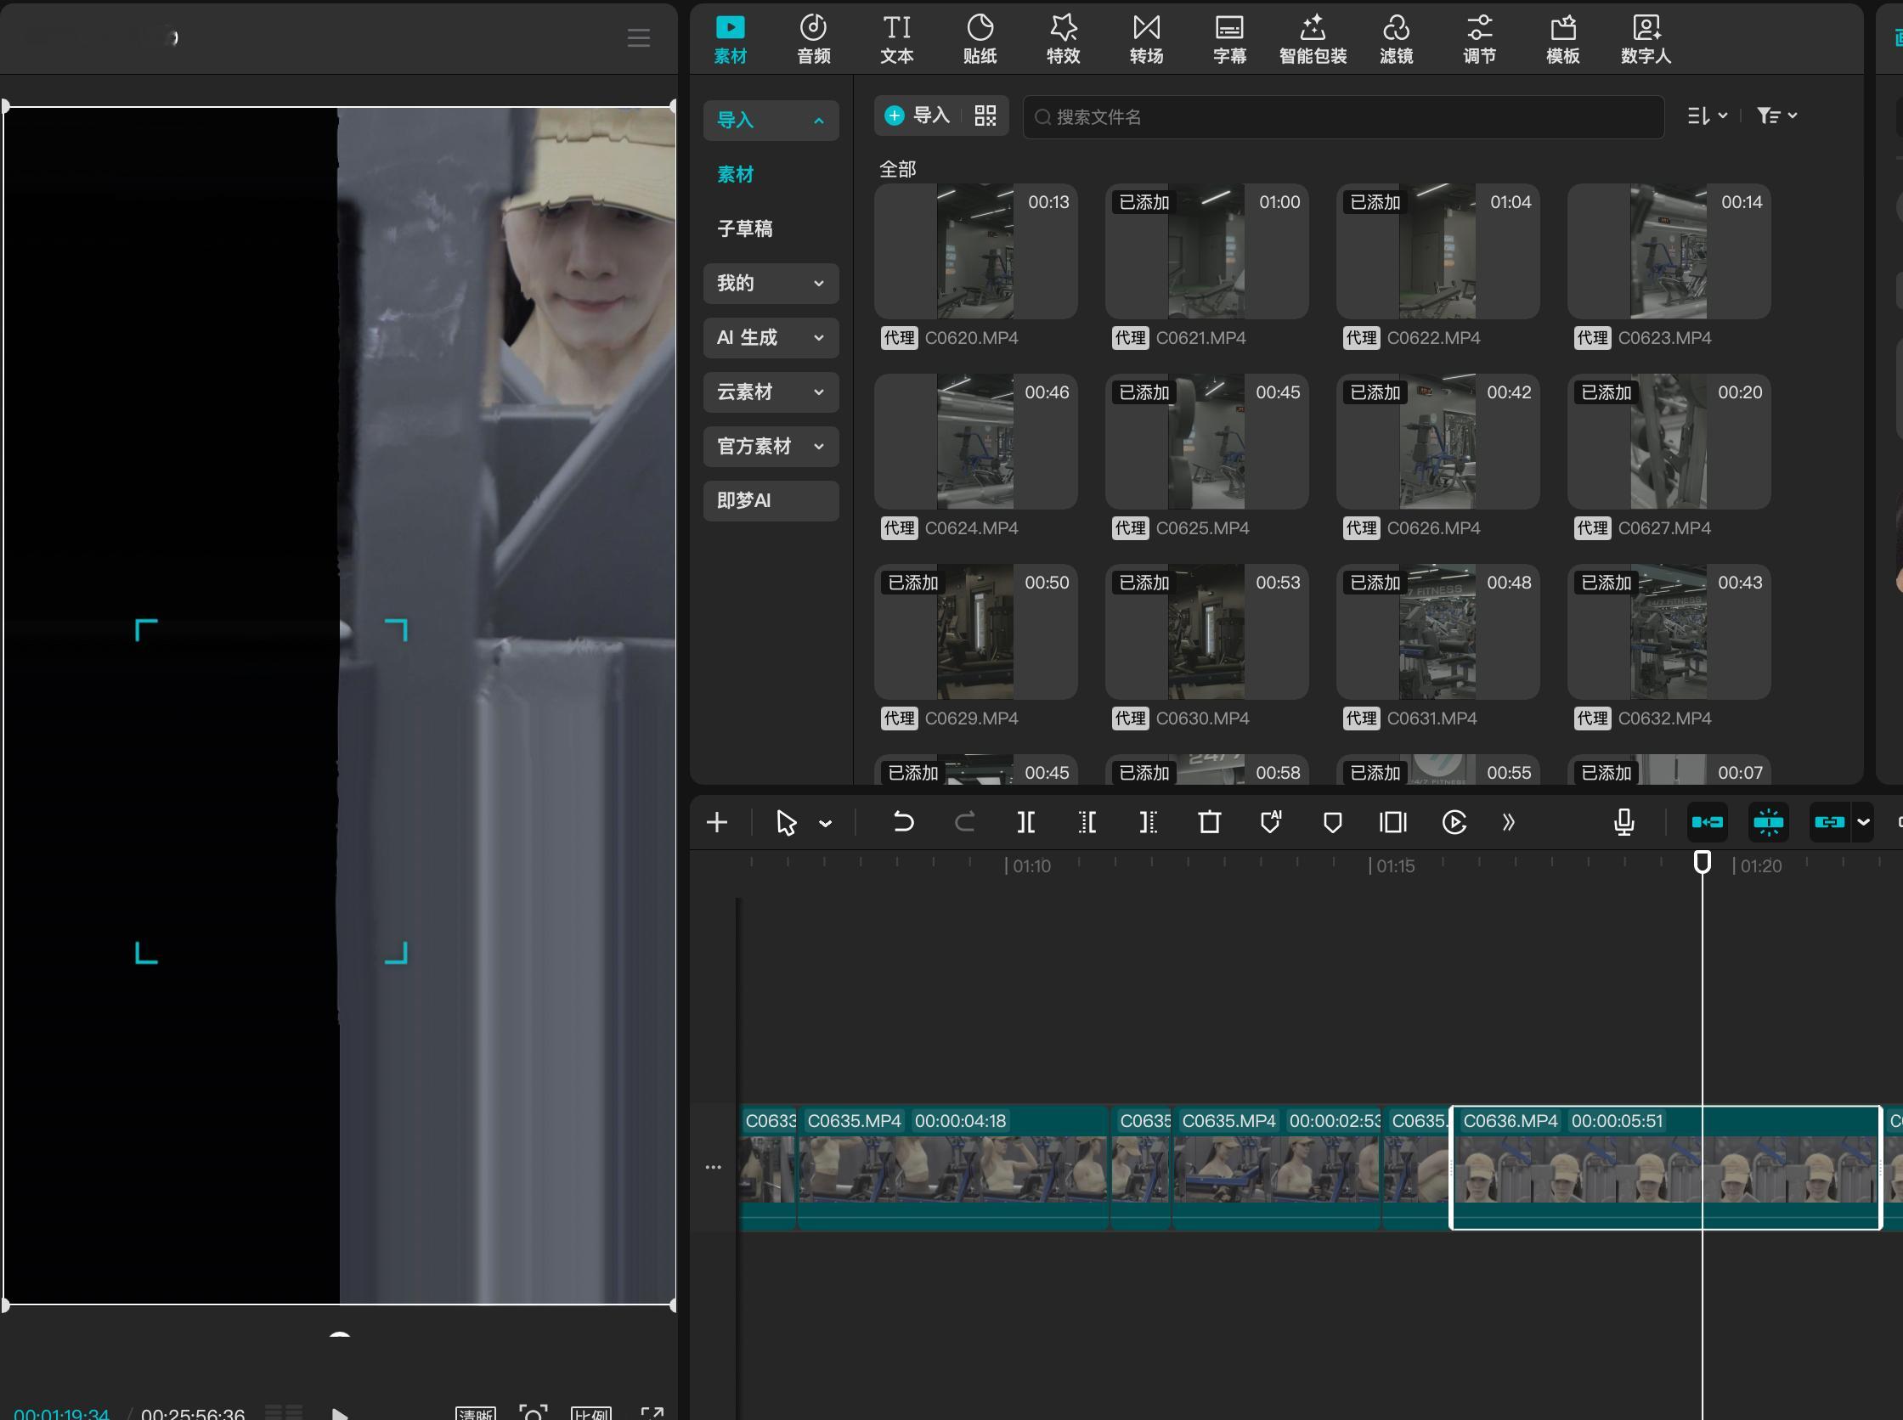The image size is (1903, 1420).
Task: Click the undo arrow in timeline toolbar
Action: [903, 823]
